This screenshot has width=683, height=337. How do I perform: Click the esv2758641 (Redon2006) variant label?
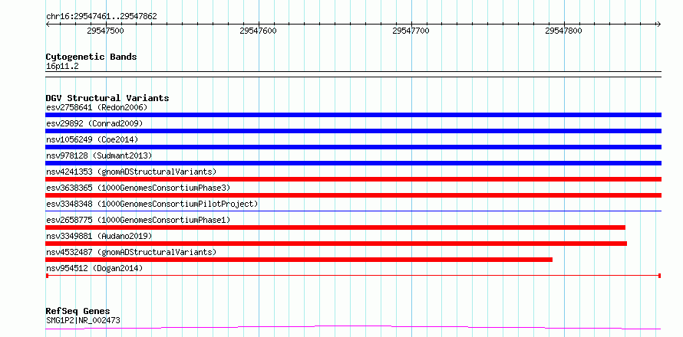97,107
